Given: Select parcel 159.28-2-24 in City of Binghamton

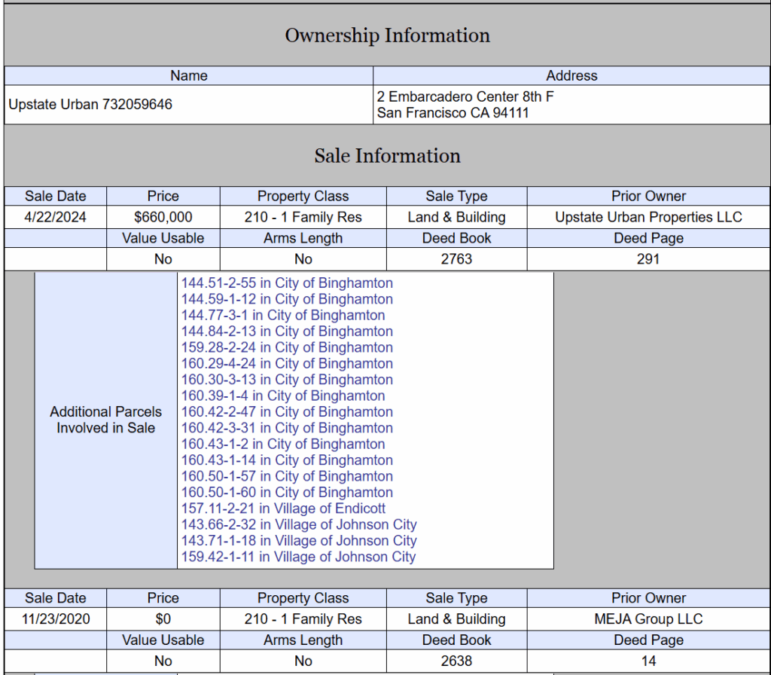Looking at the screenshot, I should (287, 347).
